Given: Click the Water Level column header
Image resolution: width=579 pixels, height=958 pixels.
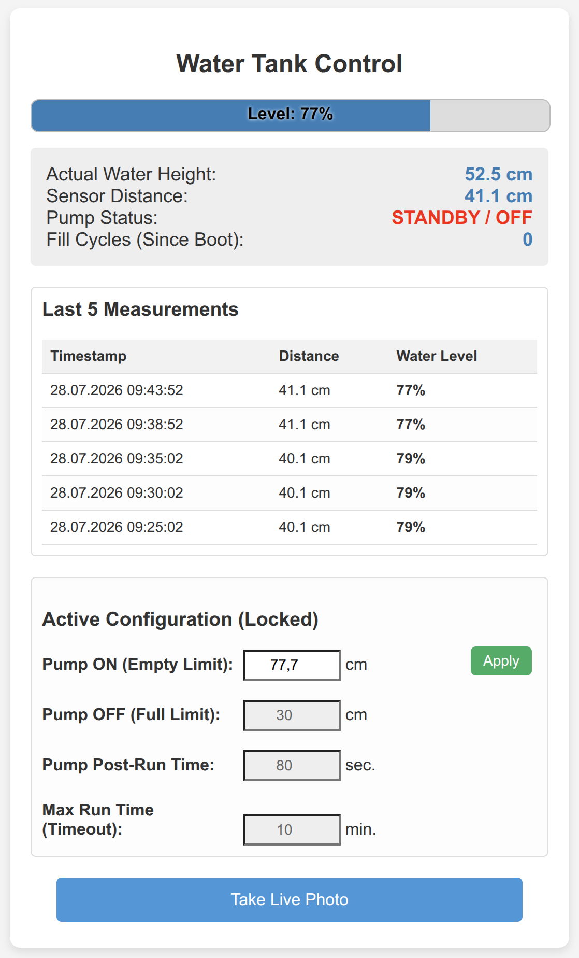Looking at the screenshot, I should point(437,356).
